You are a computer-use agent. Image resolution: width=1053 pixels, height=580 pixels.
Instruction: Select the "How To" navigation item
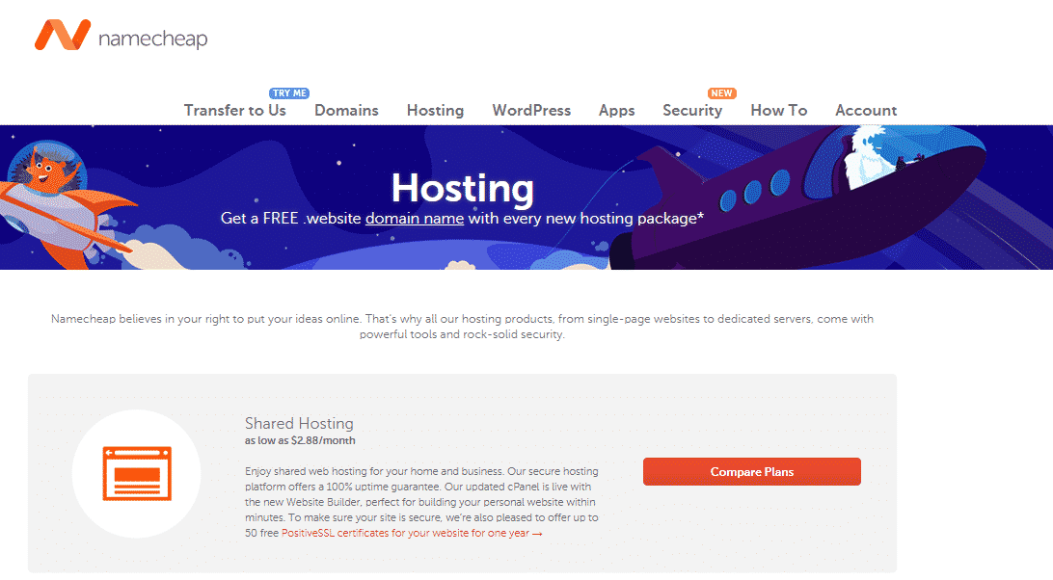[778, 110]
